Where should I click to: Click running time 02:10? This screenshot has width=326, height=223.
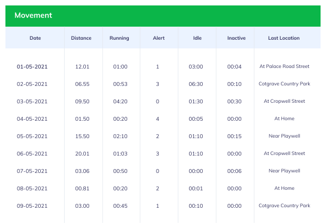120,136
